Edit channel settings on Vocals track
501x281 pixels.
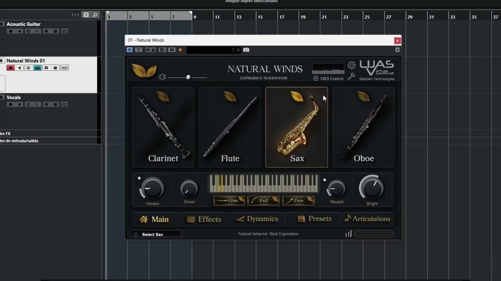click(28, 105)
